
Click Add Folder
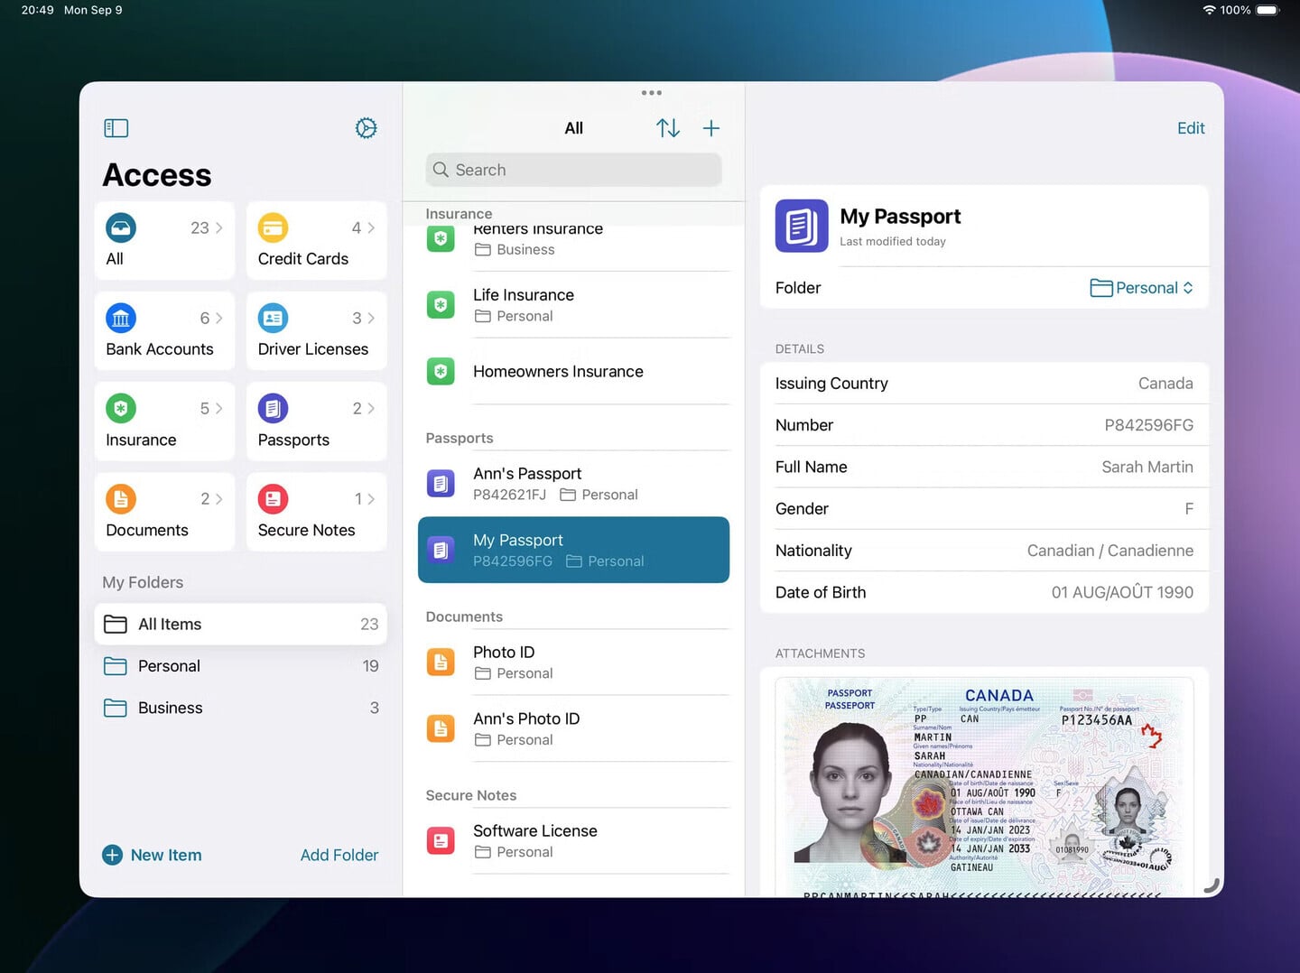point(339,855)
